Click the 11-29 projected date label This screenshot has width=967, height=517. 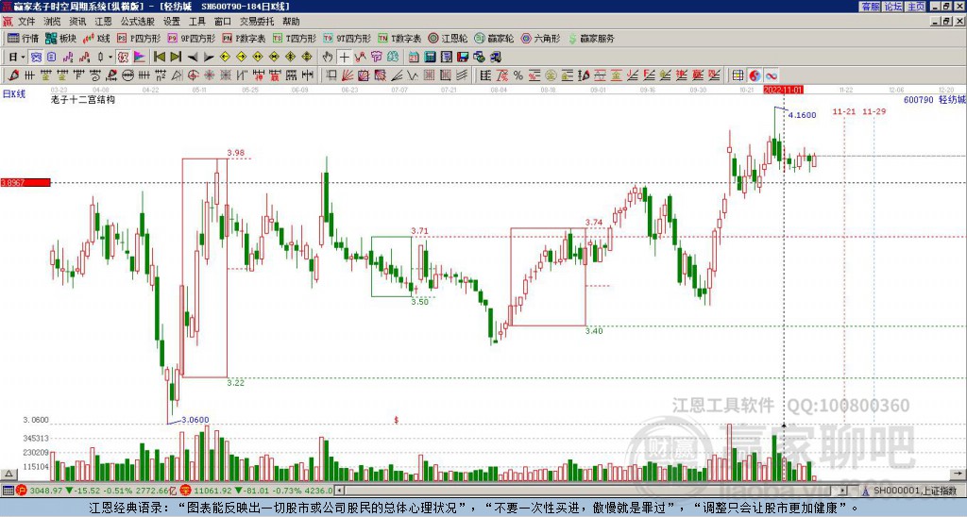click(874, 111)
